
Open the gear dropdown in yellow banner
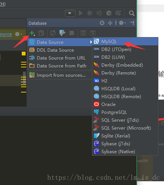pyautogui.click(x=18, y=34)
